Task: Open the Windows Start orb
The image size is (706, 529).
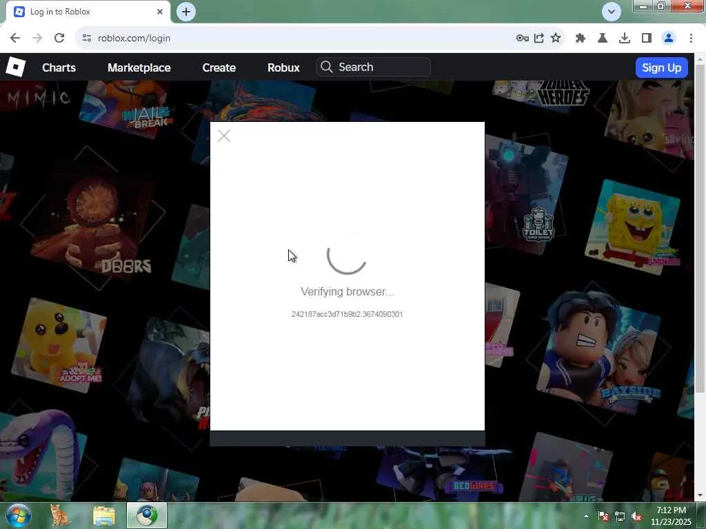Action: point(19,515)
